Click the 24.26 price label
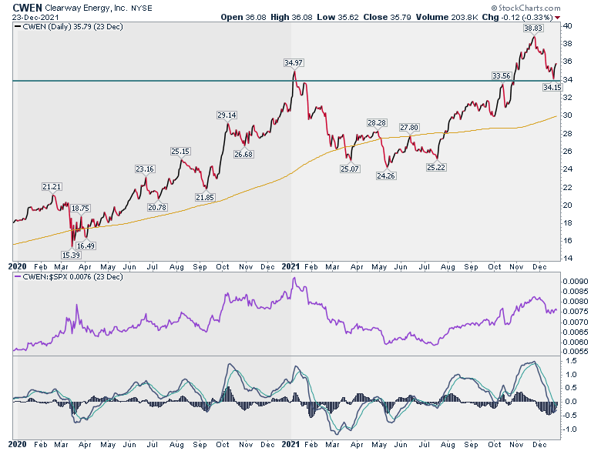Image resolution: width=601 pixels, height=451 pixels. 386,175
